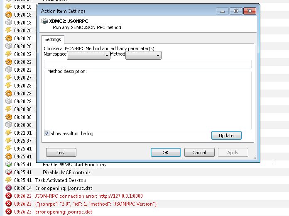Confirm with the OK button

[x=166, y=153]
